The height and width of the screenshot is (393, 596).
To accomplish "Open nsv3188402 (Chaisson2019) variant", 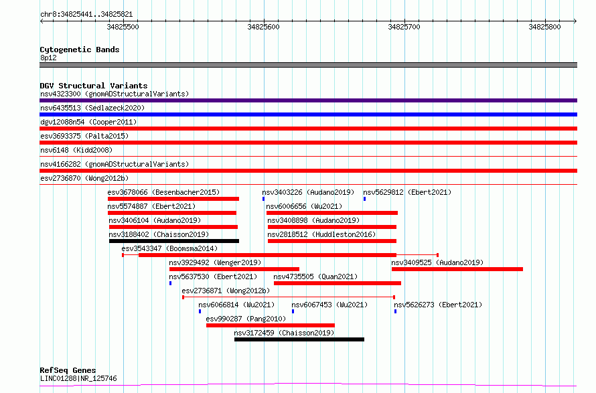I will click(x=159, y=234).
